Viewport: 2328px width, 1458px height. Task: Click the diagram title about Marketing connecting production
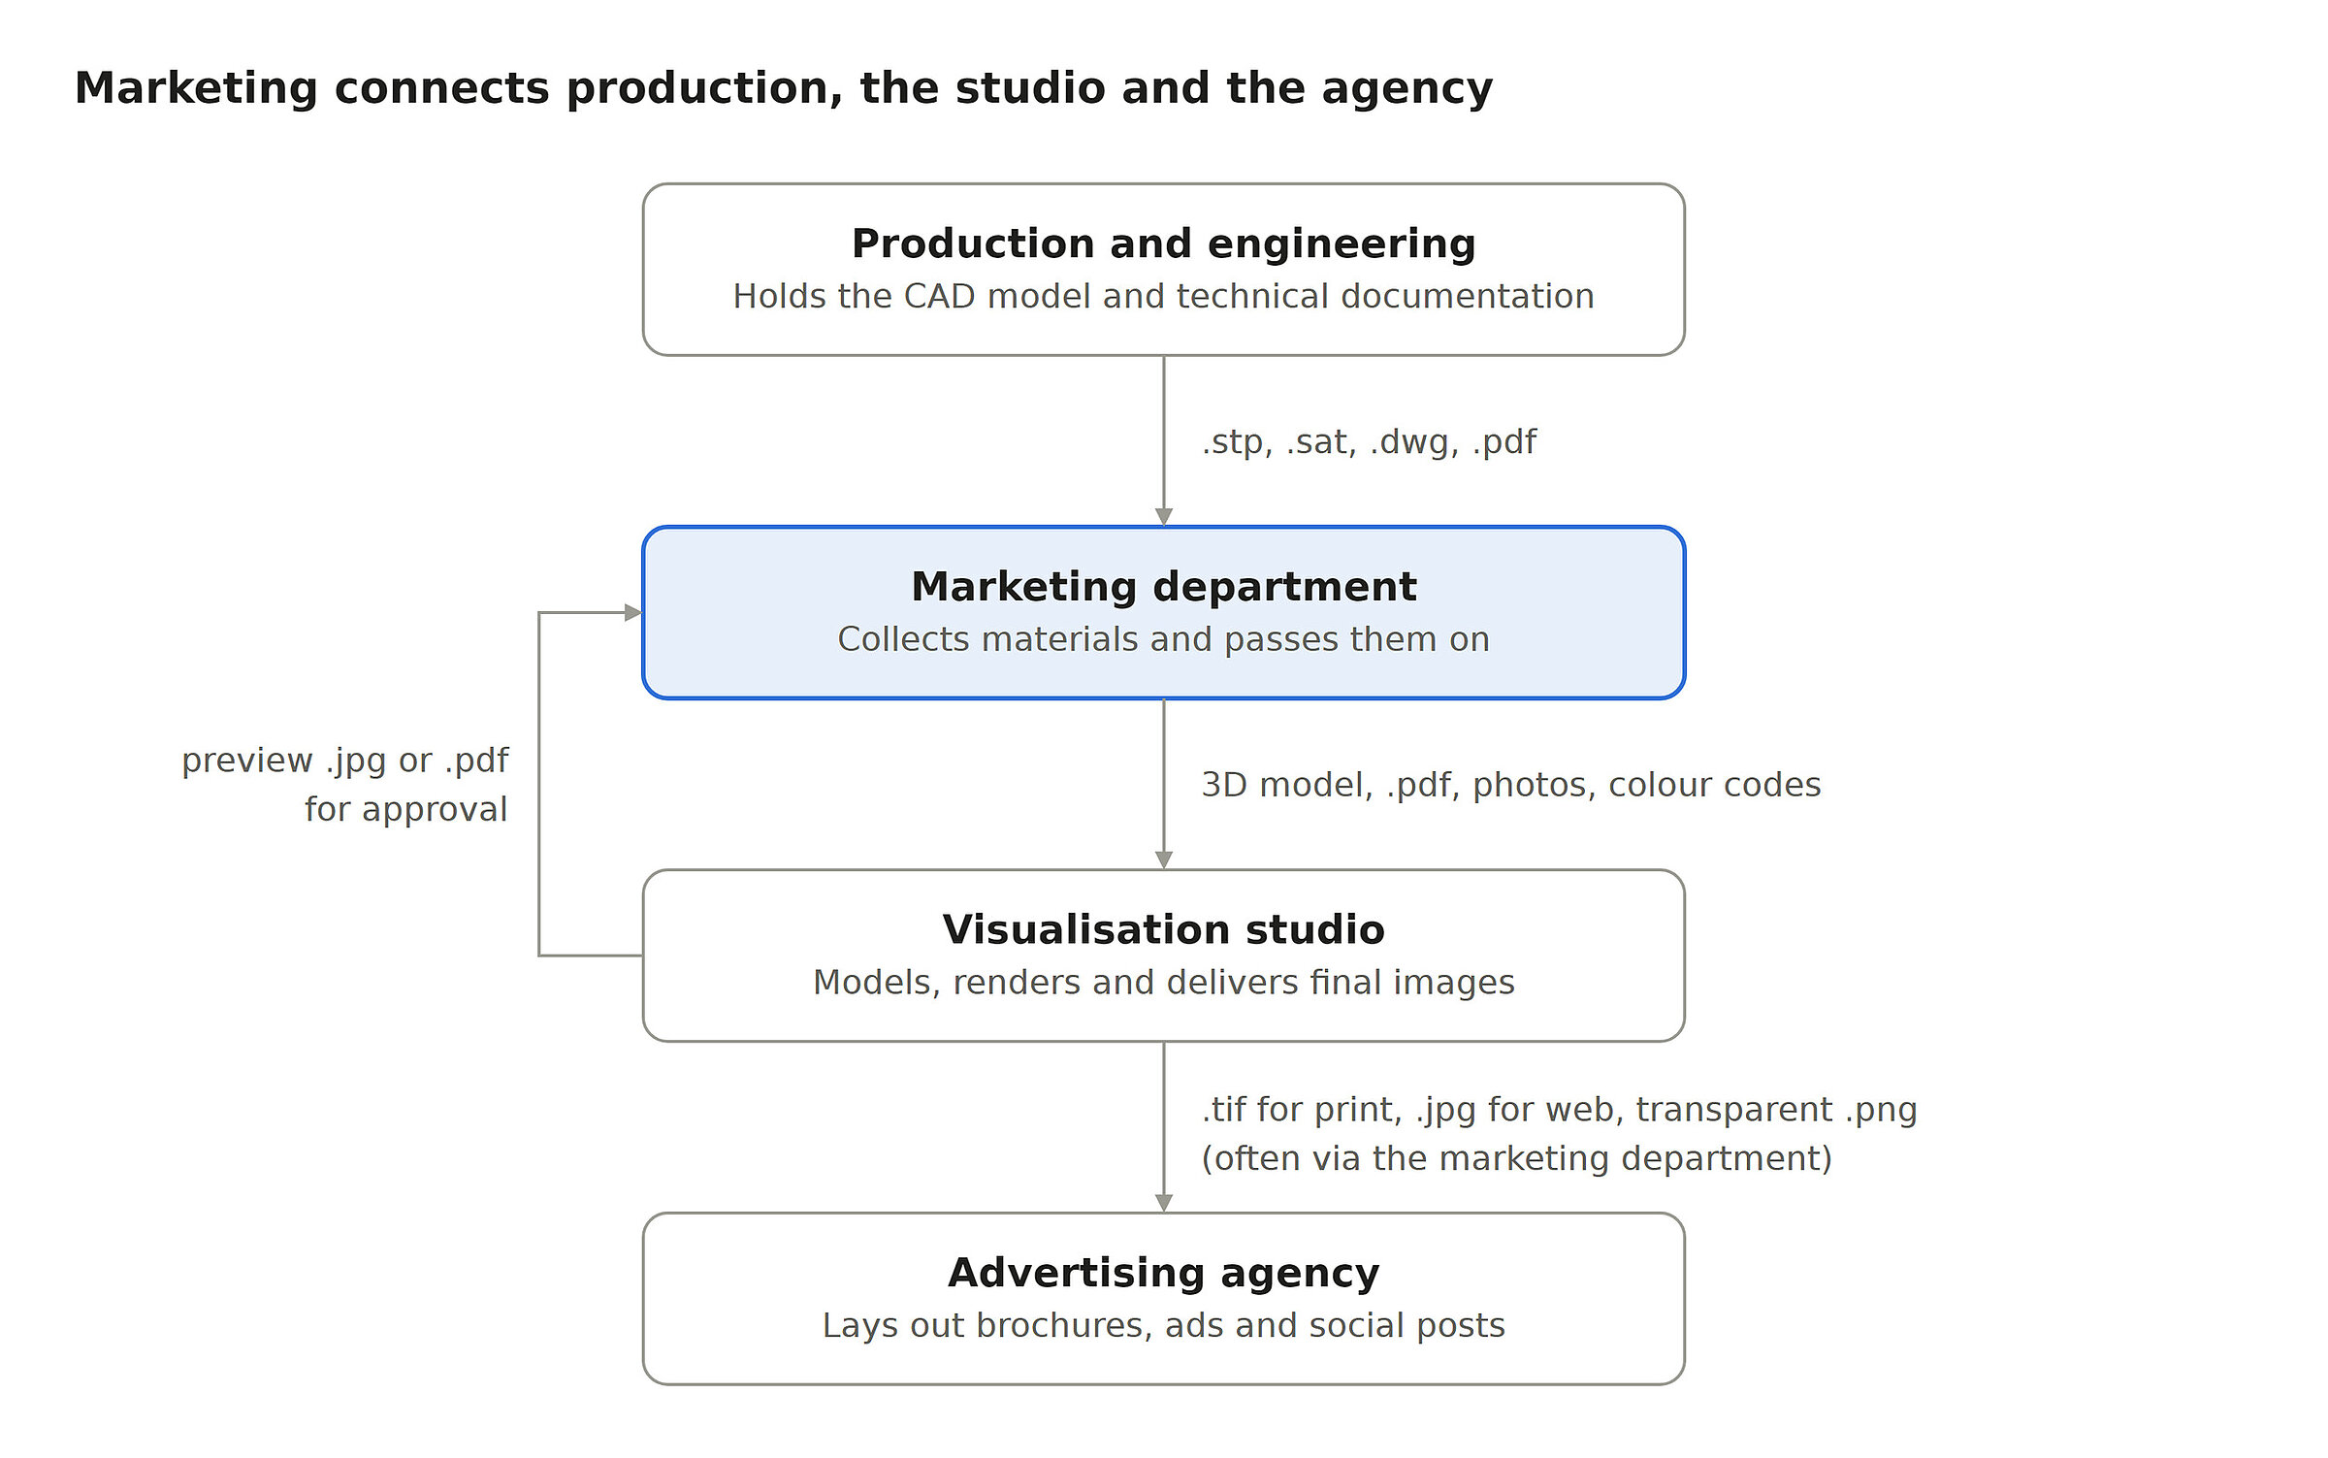pos(784,88)
